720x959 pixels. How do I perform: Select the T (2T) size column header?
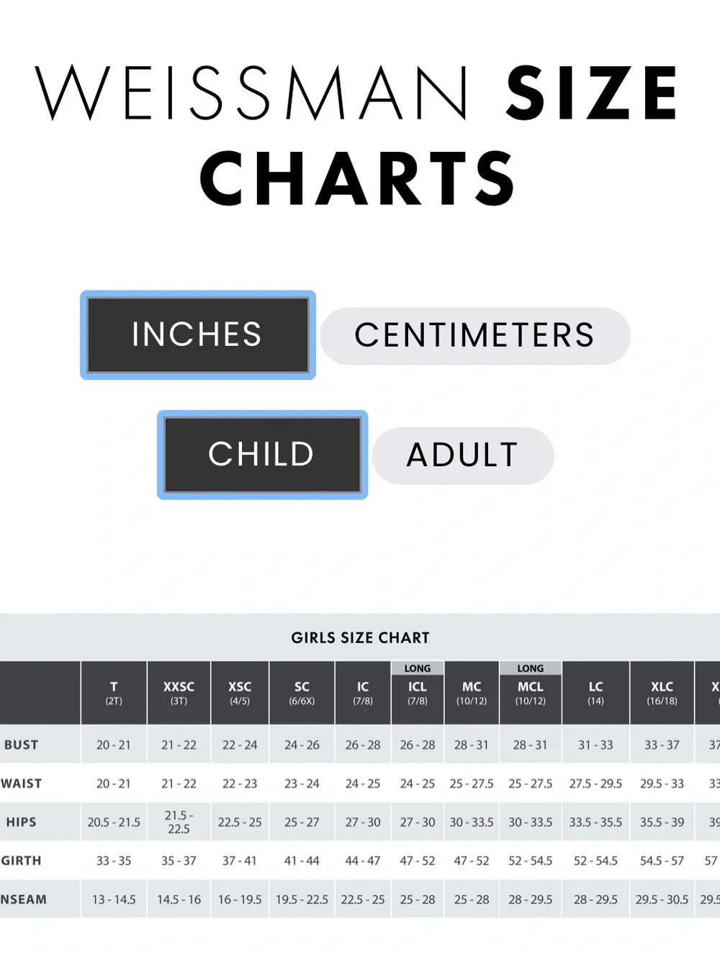pyautogui.click(x=114, y=693)
